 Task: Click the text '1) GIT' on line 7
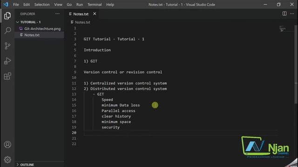[x=90, y=61]
